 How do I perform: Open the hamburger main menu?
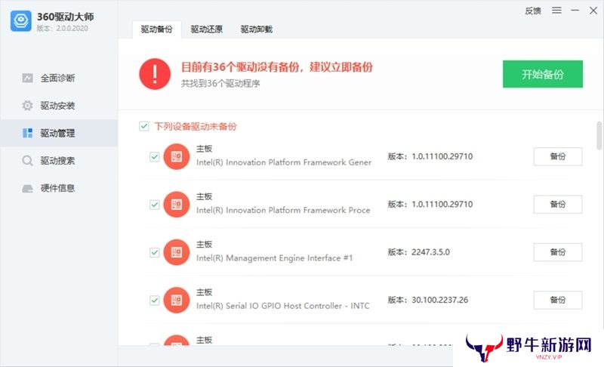[556, 11]
